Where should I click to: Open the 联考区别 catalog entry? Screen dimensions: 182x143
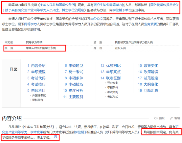(x=113, y=78)
